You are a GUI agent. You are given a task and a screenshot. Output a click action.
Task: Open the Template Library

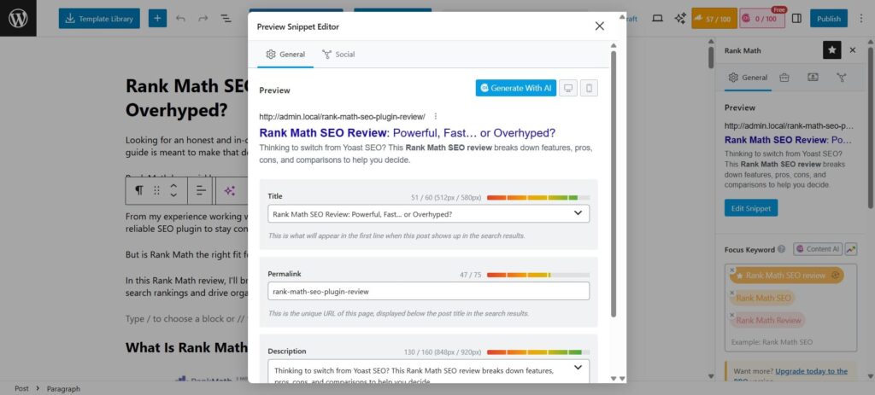(x=99, y=19)
